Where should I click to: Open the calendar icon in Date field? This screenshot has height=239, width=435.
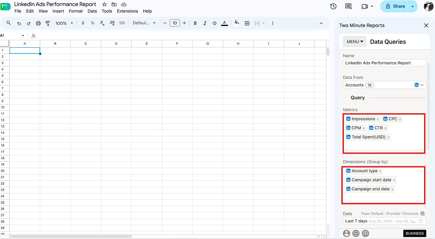point(421,221)
